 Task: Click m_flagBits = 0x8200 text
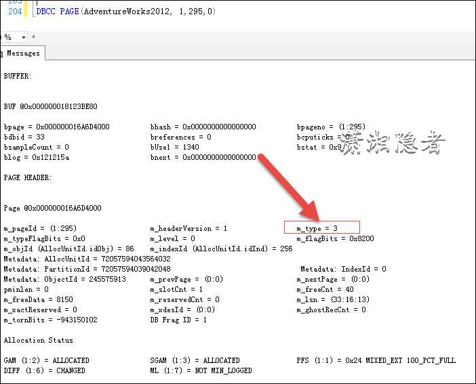(335, 238)
